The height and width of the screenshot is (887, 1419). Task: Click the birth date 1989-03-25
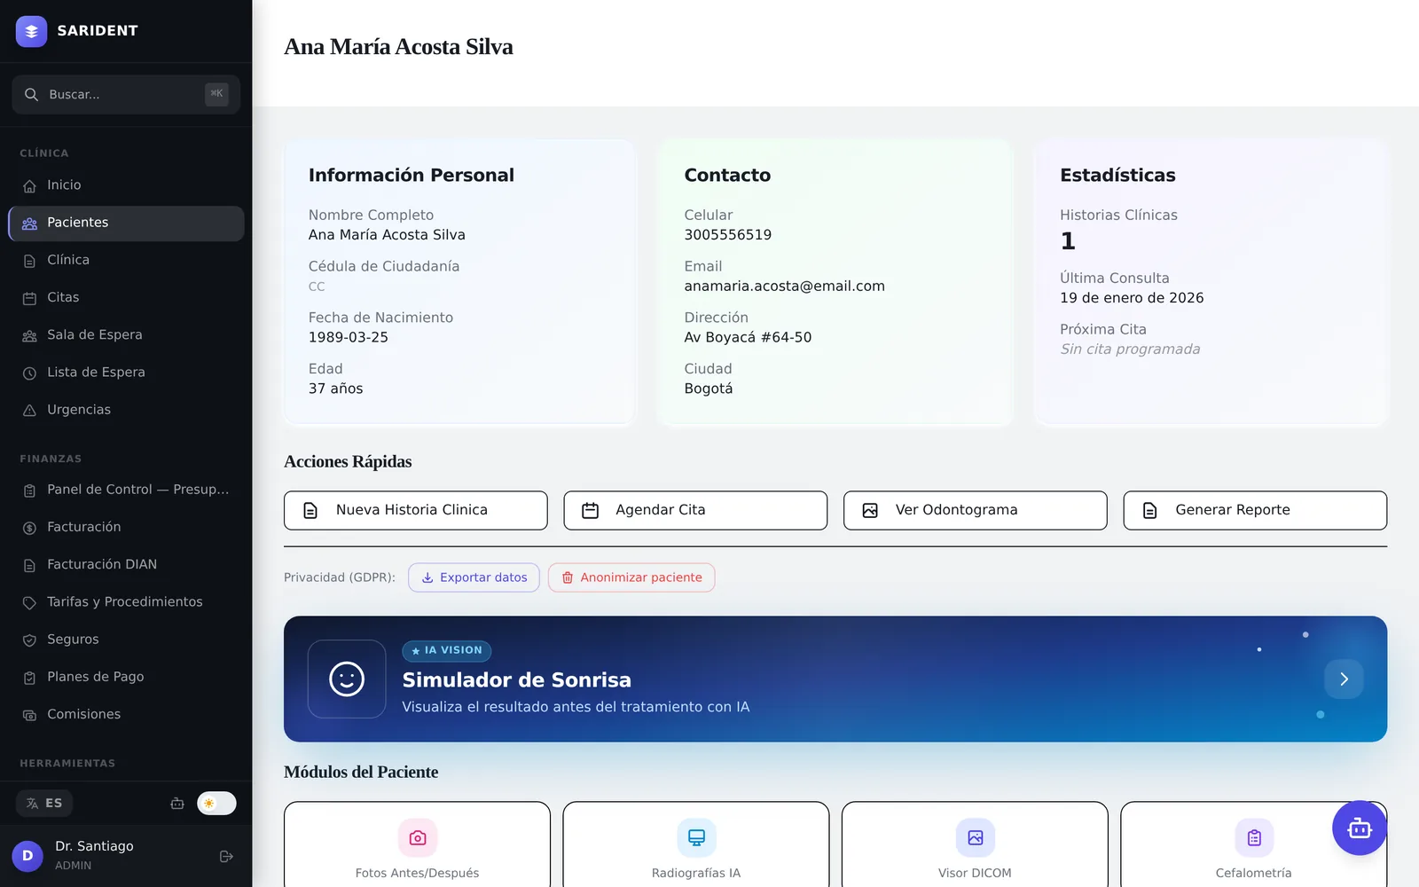349,338
